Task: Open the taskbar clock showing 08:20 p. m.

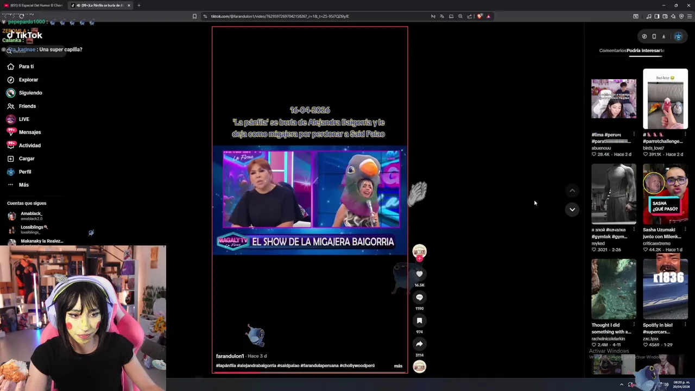Action: click(682, 384)
